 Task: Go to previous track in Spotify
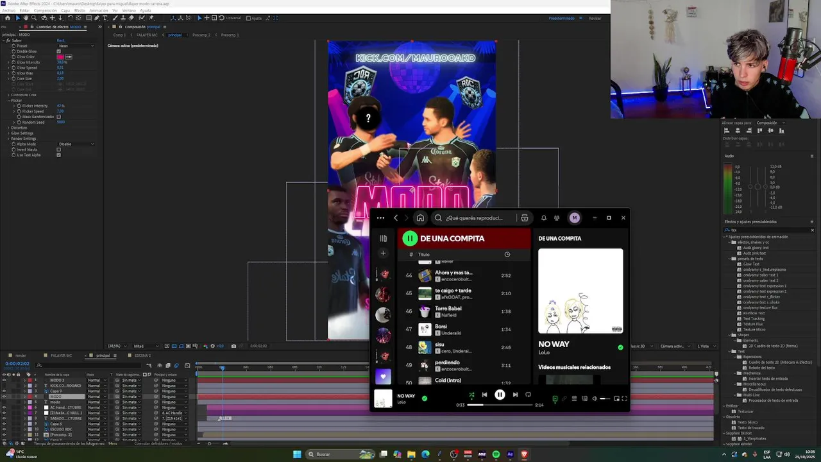(484, 395)
